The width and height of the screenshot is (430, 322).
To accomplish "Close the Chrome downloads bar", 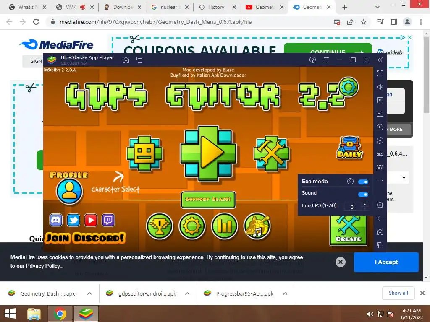I will point(422,293).
